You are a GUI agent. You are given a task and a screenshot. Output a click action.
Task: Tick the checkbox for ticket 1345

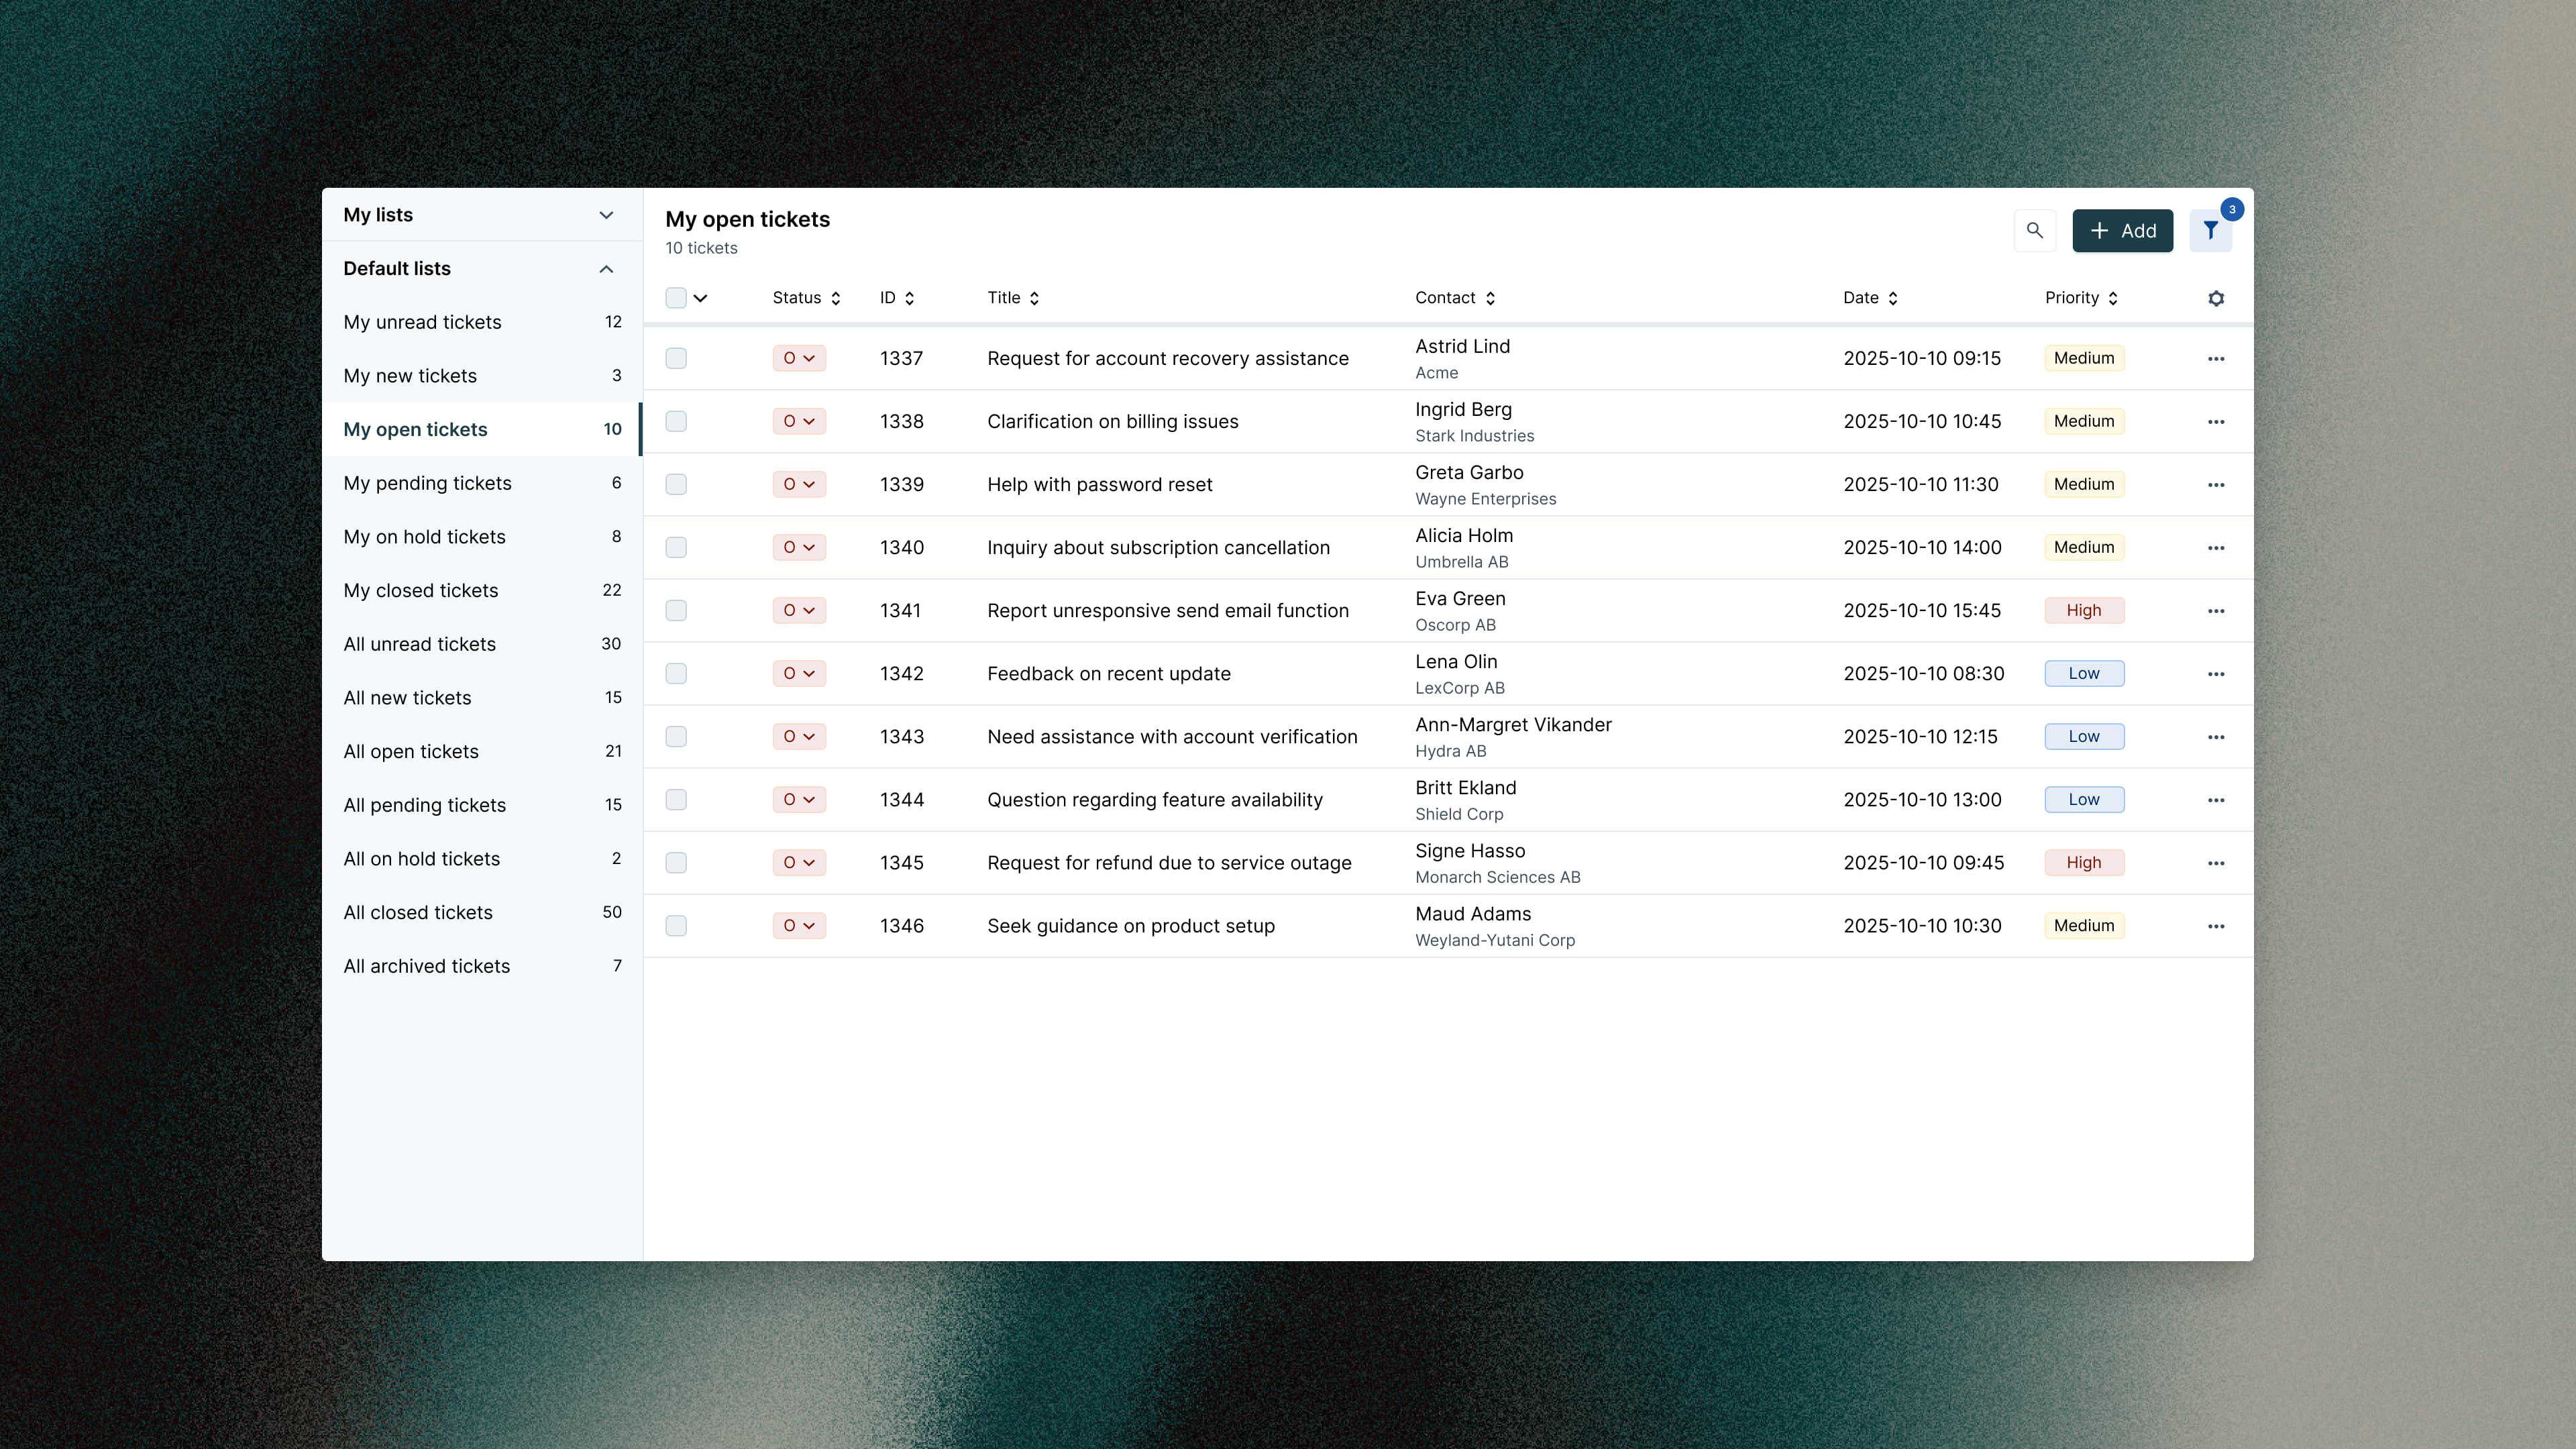[676, 862]
